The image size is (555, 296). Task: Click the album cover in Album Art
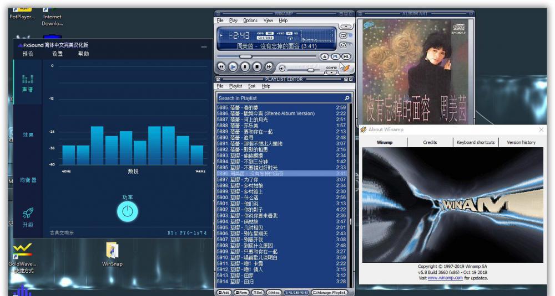coord(415,71)
